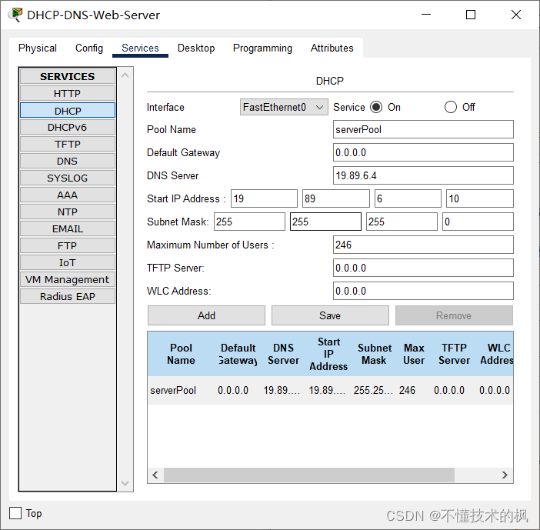The image size is (540, 530).
Task: Click the DNS Server field
Action: tap(423, 175)
